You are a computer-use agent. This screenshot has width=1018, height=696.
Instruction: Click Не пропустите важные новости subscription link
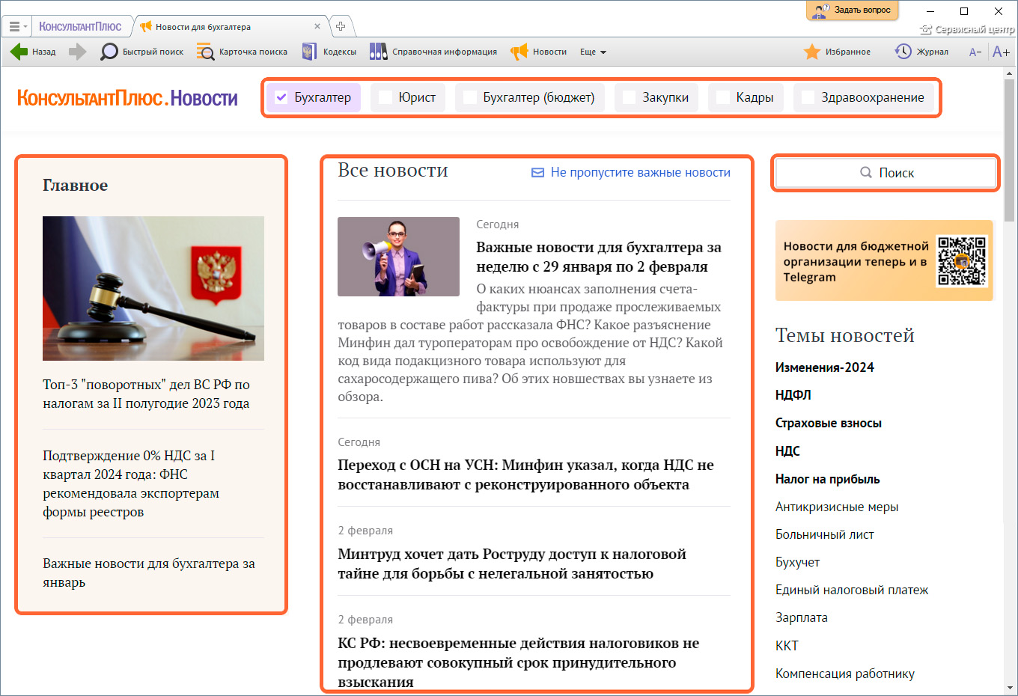pos(631,172)
